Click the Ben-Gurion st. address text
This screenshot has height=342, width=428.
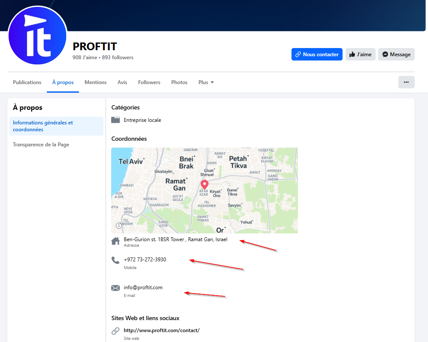176,239
